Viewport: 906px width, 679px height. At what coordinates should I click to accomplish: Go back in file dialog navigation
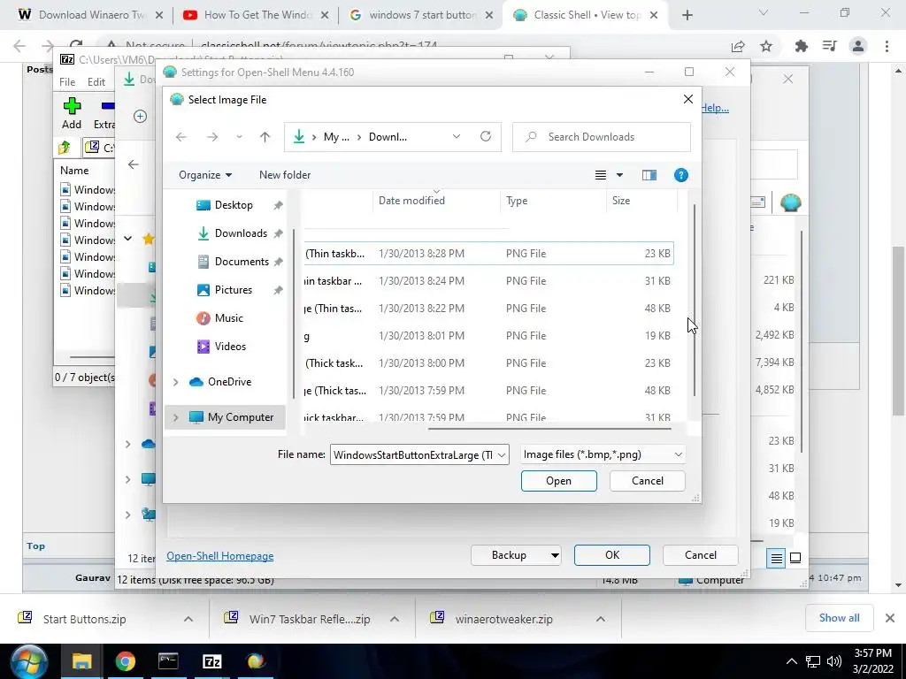click(x=181, y=137)
